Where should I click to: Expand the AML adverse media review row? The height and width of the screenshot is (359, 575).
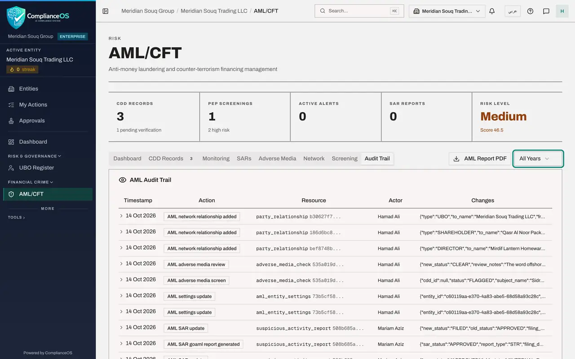tap(121, 263)
